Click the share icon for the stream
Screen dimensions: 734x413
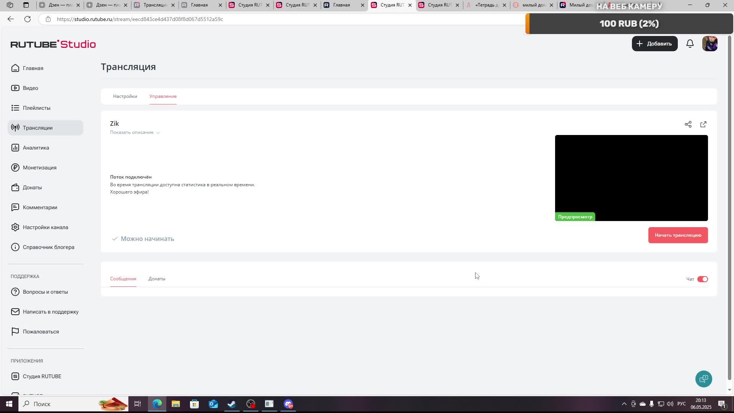(x=688, y=124)
